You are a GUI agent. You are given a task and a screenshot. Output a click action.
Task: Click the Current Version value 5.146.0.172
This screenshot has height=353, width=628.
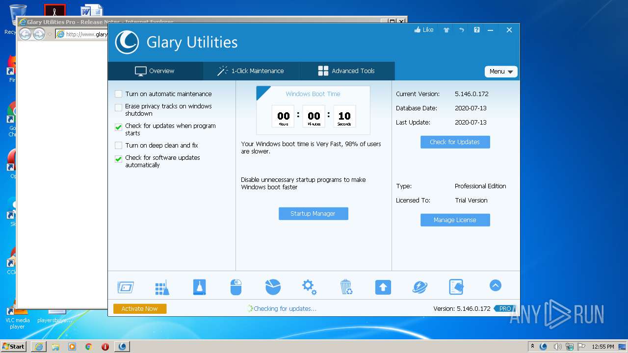click(x=471, y=94)
